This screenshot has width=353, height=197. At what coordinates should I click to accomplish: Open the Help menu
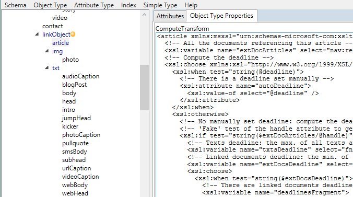pos(191,5)
